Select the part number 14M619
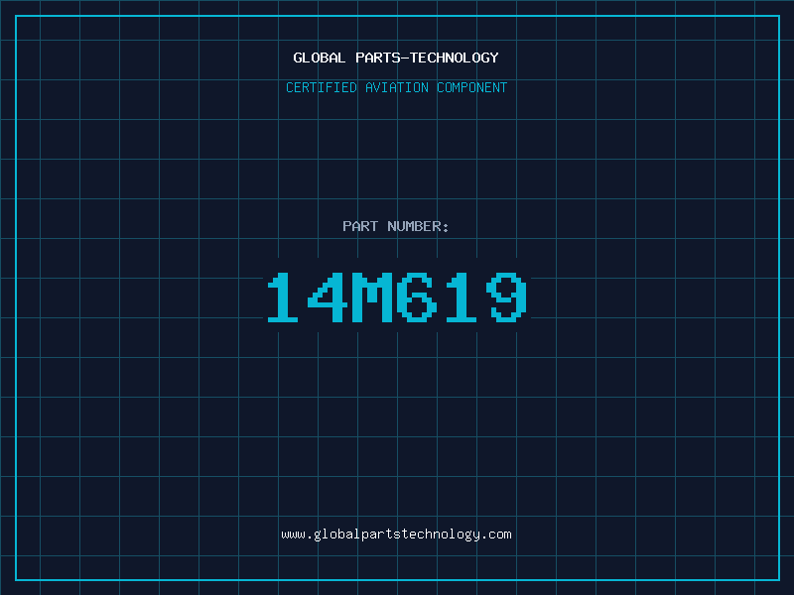Viewport: 794px width, 595px height. tap(397, 297)
